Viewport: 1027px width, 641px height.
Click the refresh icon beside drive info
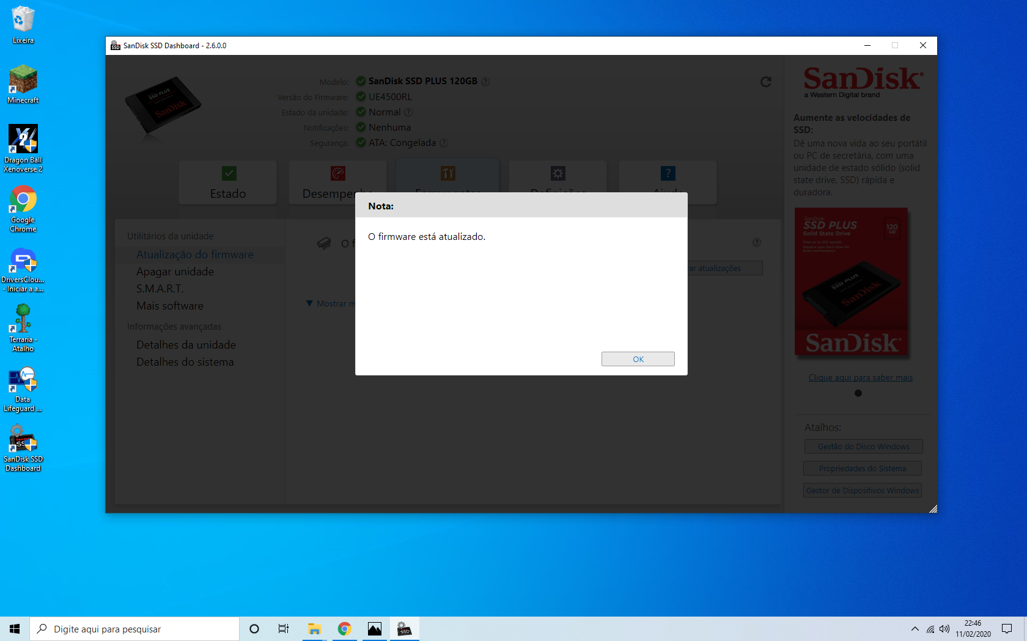765,82
